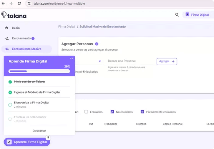Click the browser reload icon
This screenshot has width=214, height=149.
pyautogui.click(x=19, y=4)
